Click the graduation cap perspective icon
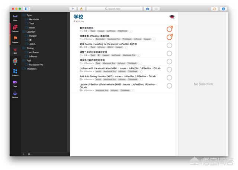 [x=172, y=17]
